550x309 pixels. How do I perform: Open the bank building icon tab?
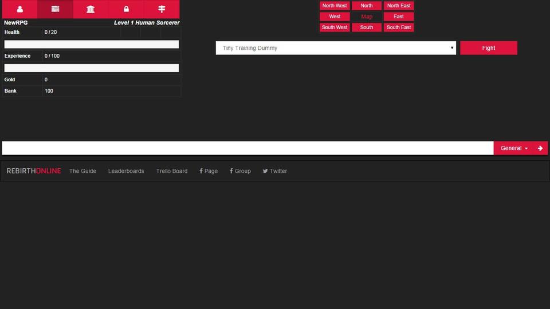pos(91,9)
